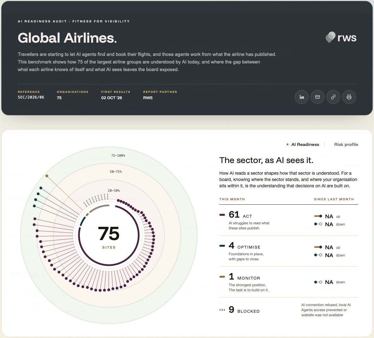The width and height of the screenshot is (374, 338).
Task: Click the purple Act dash indicator
Action: [x=222, y=215]
